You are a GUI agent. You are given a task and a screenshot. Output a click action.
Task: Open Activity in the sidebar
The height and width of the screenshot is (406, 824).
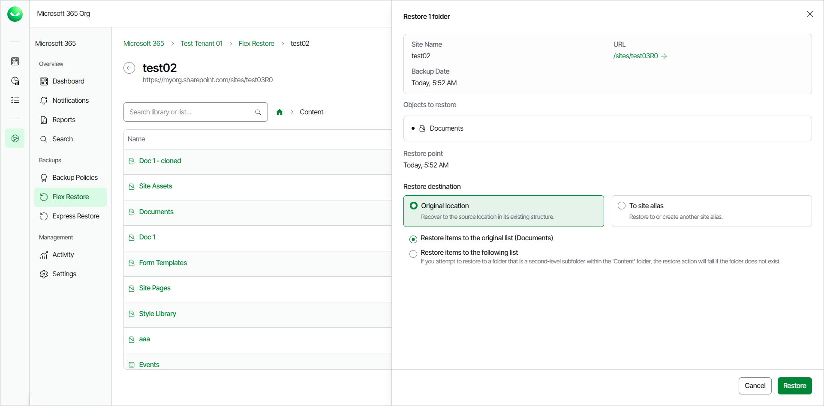click(71, 254)
